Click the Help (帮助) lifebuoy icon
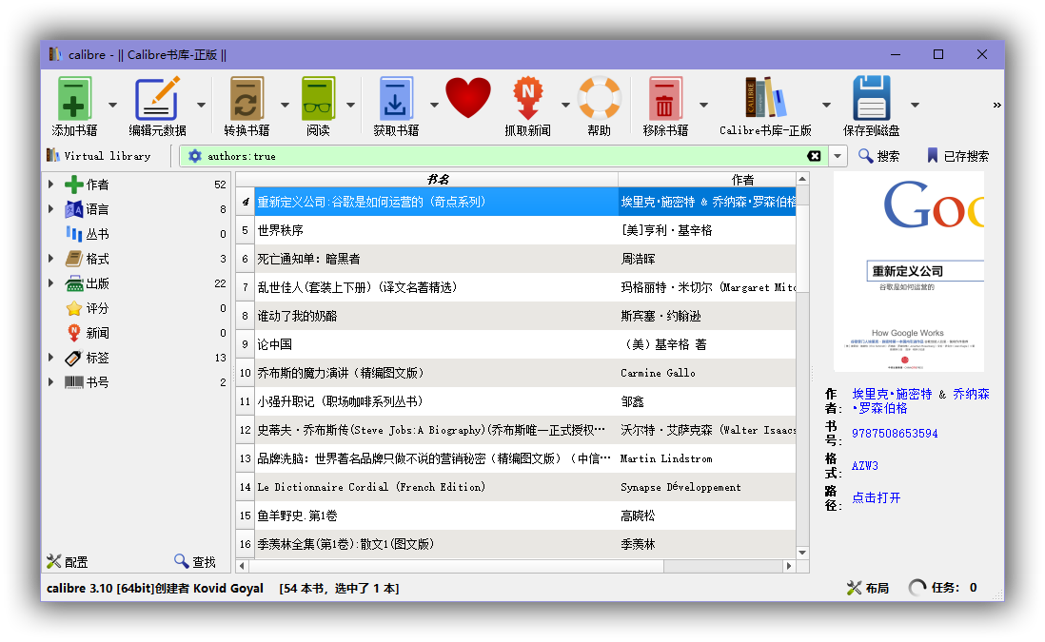This screenshot has height=642, width=1045. [x=599, y=99]
